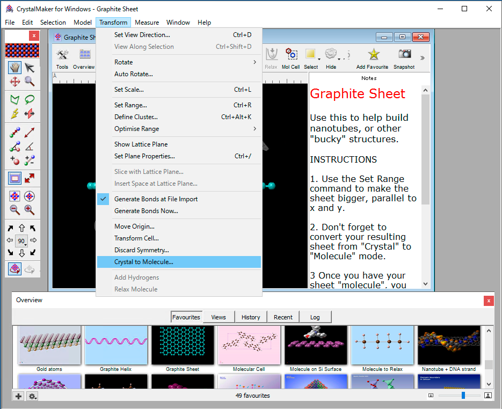Viewport: 502px width, 409px height.
Task: Toggle the crystal rotation mode button
Action: [x=14, y=269]
